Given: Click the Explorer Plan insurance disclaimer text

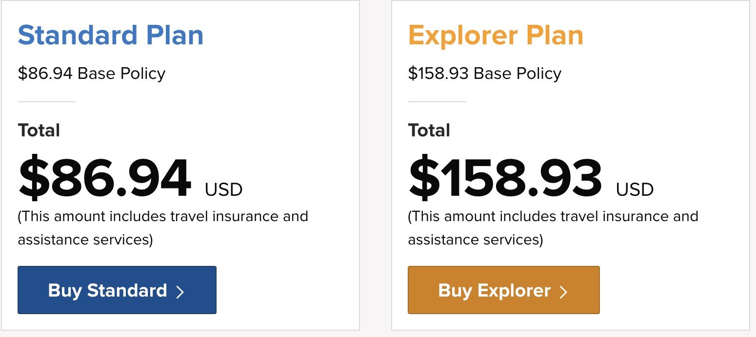Looking at the screenshot, I should point(553,228).
